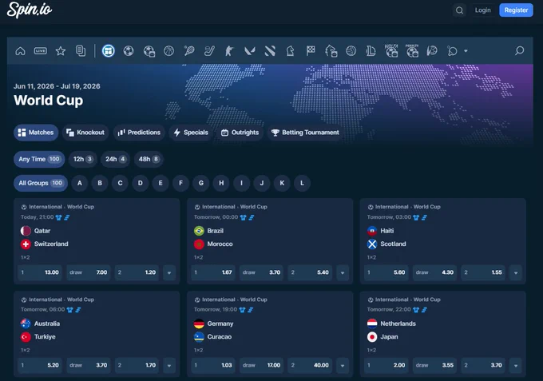Open Germany team name in match card
This screenshot has width=543, height=381.
click(x=220, y=323)
